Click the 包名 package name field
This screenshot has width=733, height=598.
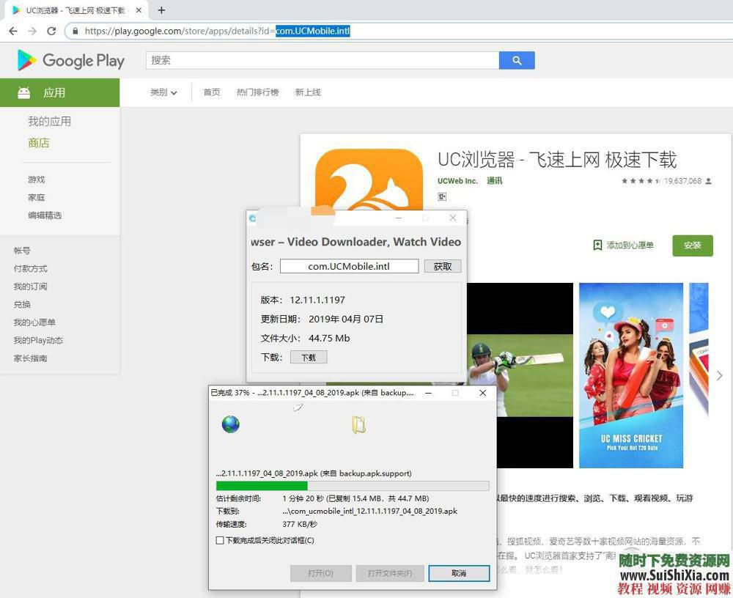(349, 266)
